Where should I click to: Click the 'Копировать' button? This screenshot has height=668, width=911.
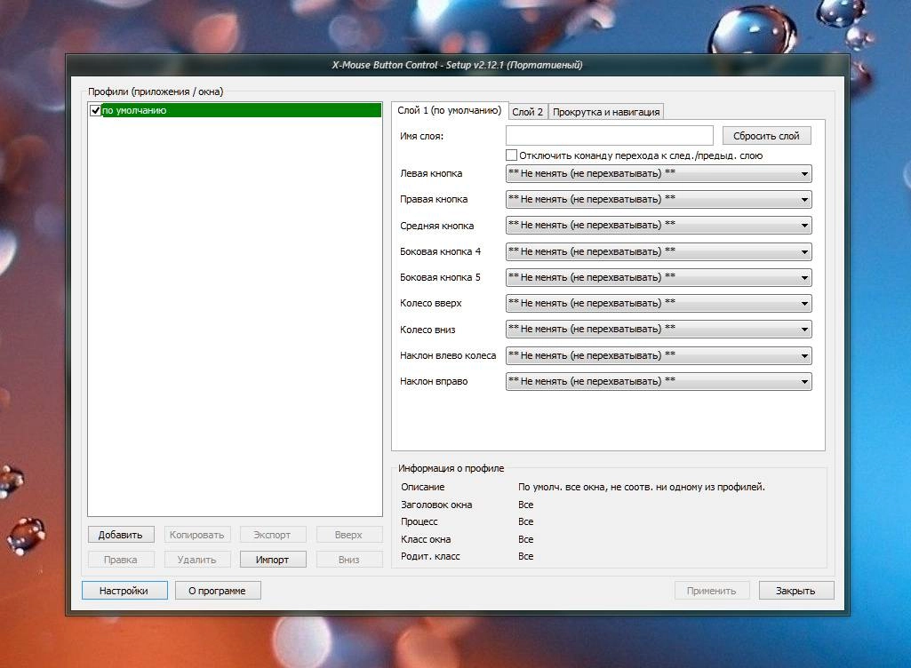coord(197,535)
